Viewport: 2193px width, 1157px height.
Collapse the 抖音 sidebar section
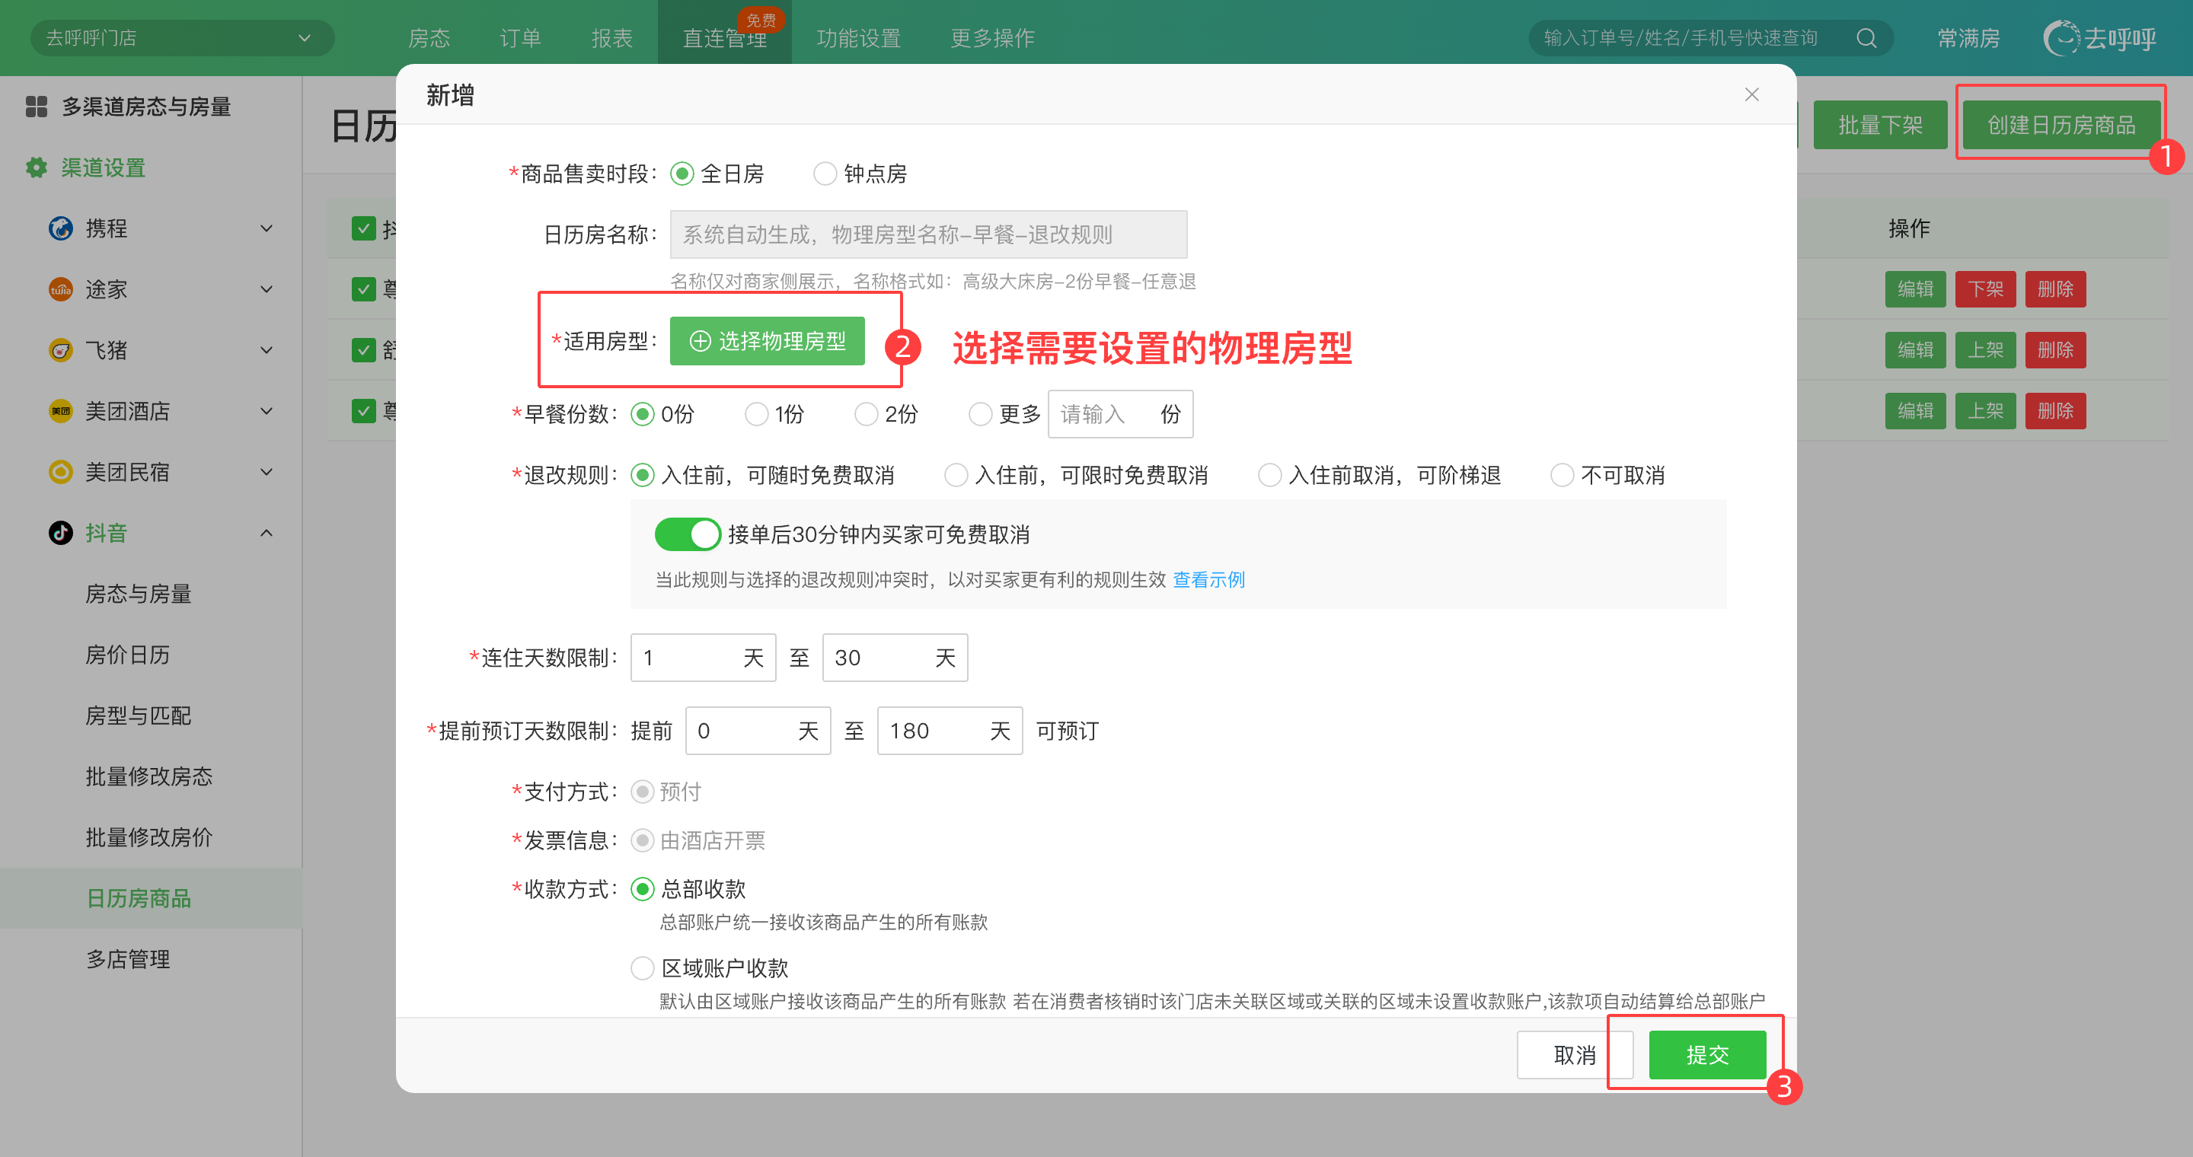[266, 533]
